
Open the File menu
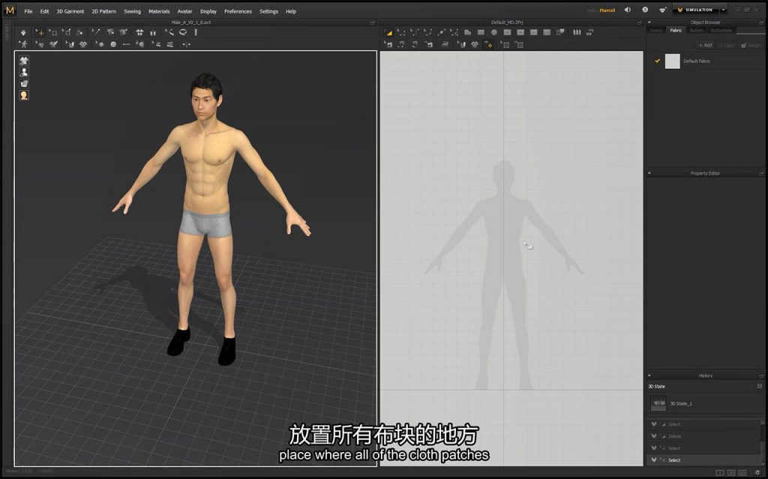[x=28, y=11]
